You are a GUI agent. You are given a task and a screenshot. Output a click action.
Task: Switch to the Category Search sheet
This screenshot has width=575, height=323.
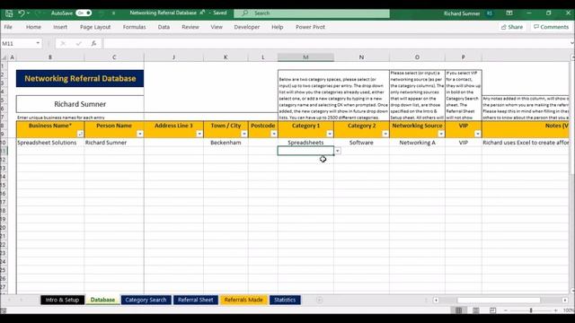click(x=146, y=300)
